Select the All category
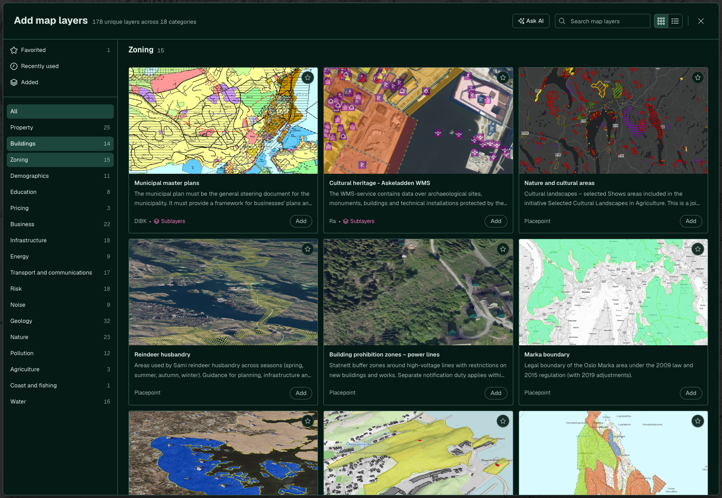 60,112
